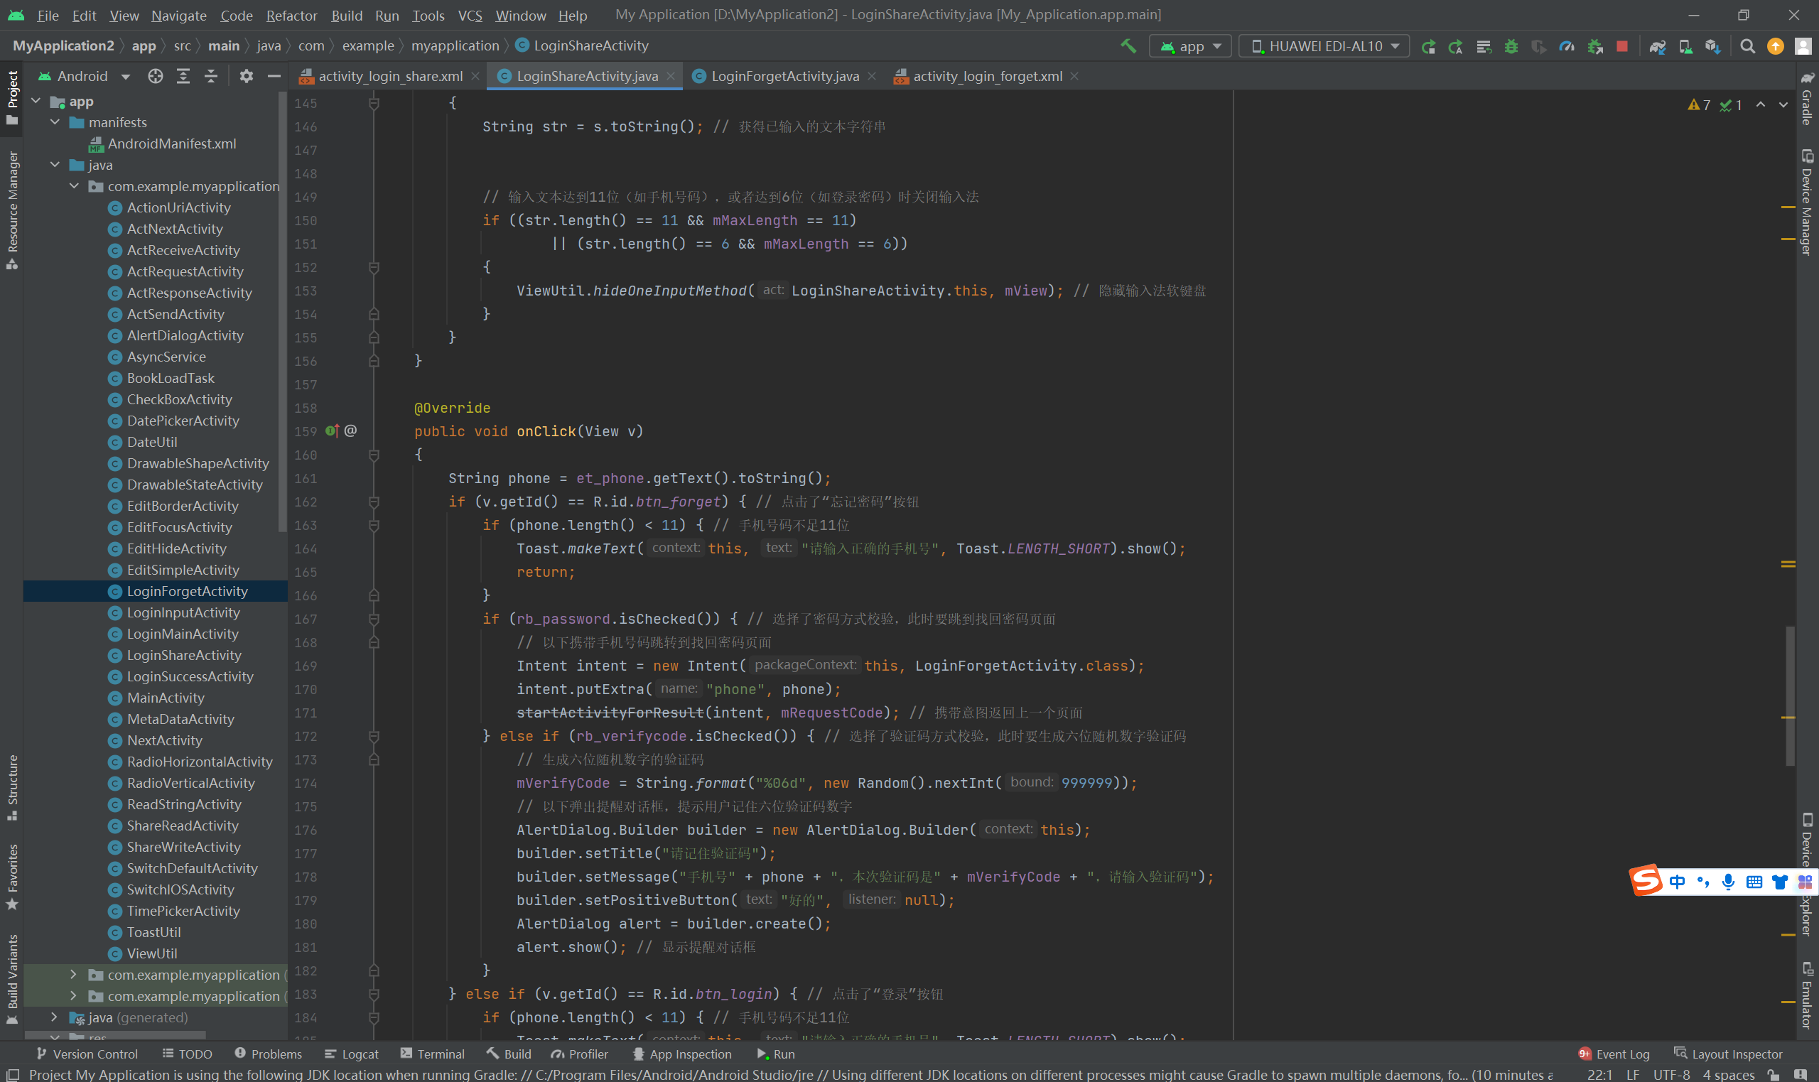Expand the java (generated) folder
This screenshot has width=1819, height=1082.
click(x=54, y=1017)
